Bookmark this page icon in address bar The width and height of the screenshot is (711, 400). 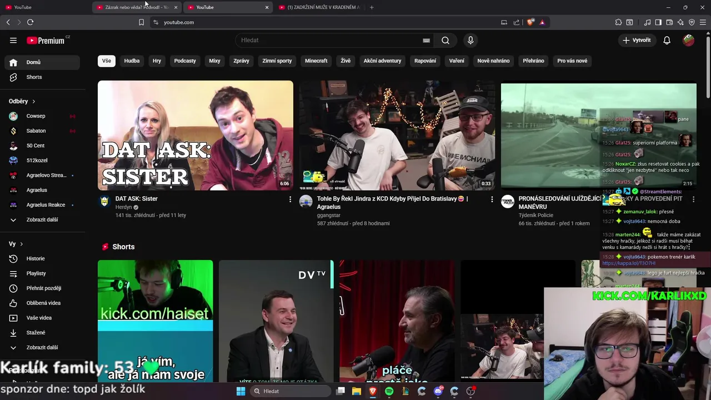click(141, 22)
